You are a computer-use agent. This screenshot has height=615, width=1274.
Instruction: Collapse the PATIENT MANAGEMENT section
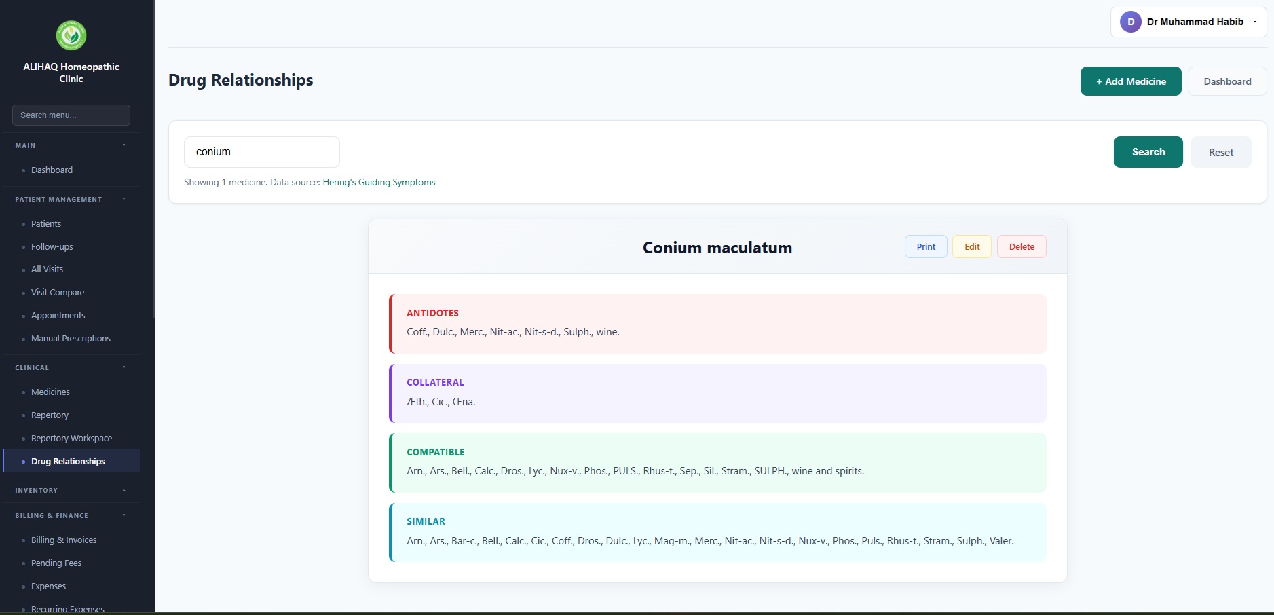71,199
